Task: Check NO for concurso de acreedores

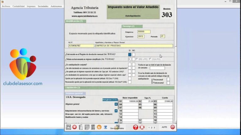Action: tap(134, 68)
